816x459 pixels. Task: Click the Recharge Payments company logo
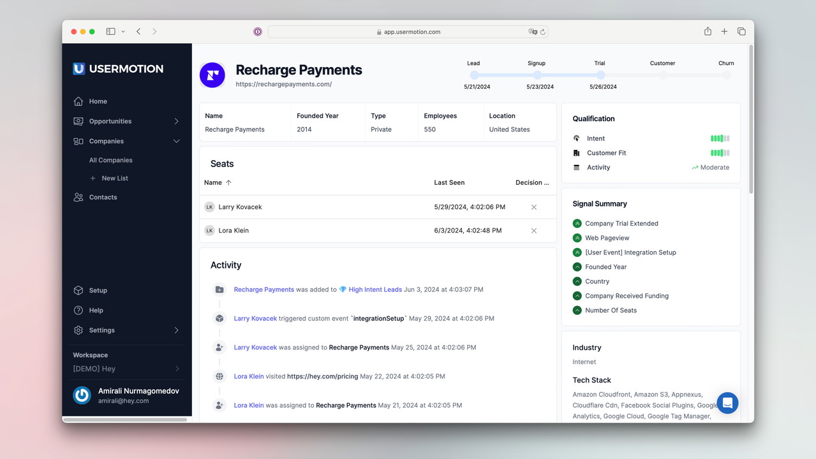212,75
